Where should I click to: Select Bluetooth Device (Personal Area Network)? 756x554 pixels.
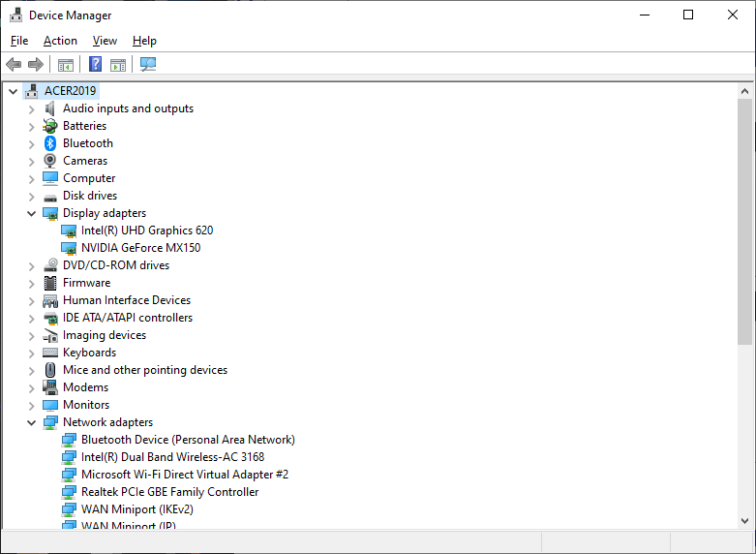pos(188,439)
